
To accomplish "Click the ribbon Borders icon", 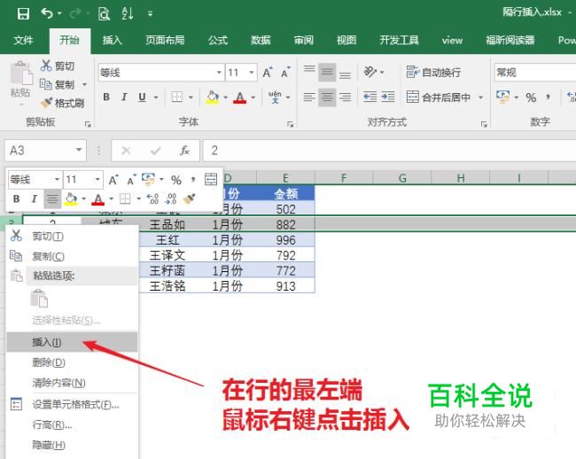I will click(x=177, y=97).
